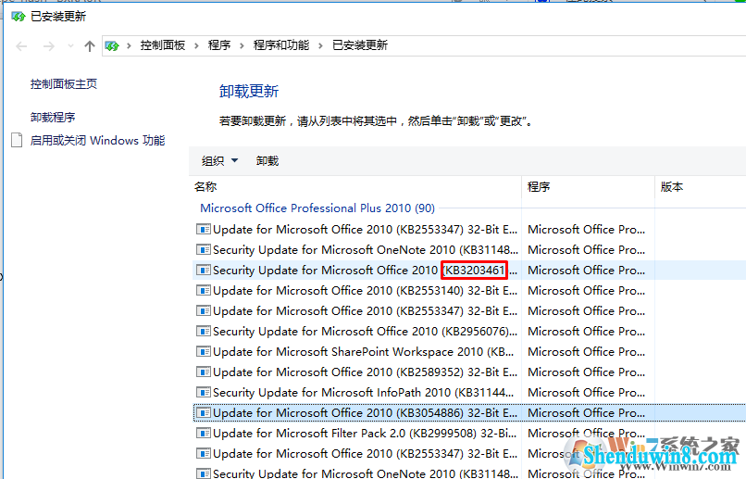
Task: Click the 已安装更新 title bar window icon
Action: [x=19, y=17]
